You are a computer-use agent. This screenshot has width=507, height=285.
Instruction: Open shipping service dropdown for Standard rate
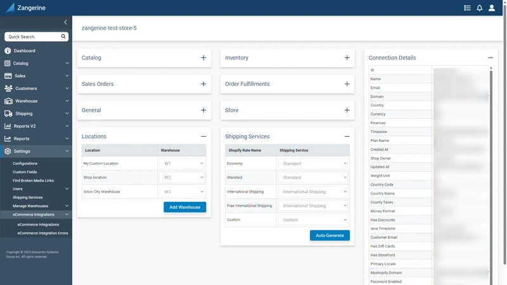point(313,177)
